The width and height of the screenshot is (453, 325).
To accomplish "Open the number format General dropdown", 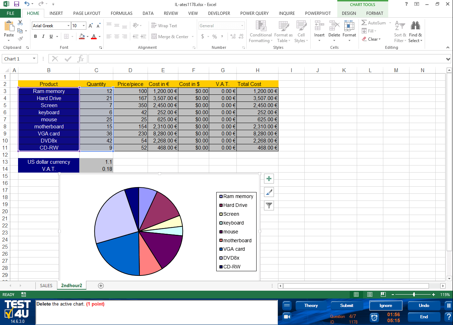I will pos(242,26).
